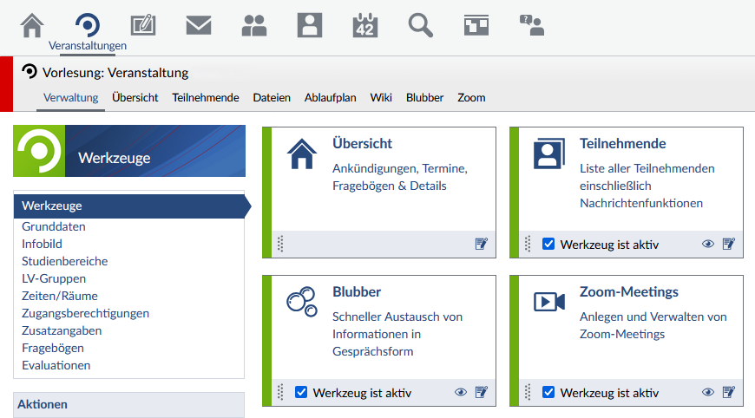
Task: Open the Community people icon
Action: point(254,25)
